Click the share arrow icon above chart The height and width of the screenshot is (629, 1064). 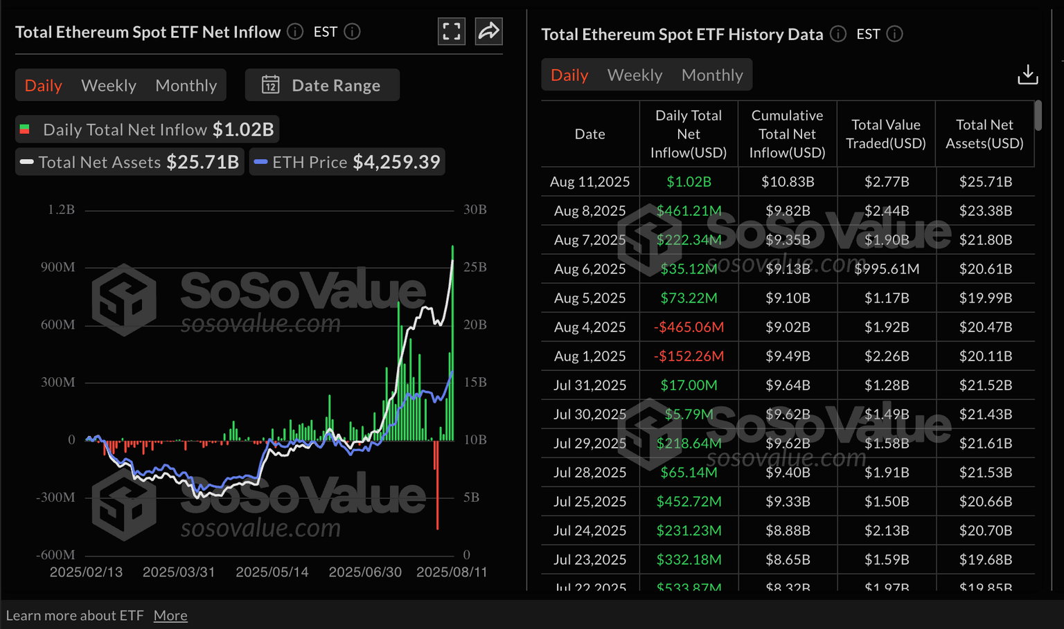click(488, 31)
